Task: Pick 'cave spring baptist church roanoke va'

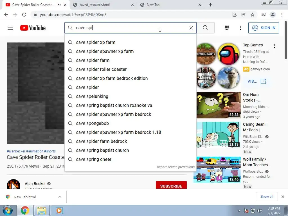Action: click(130, 105)
